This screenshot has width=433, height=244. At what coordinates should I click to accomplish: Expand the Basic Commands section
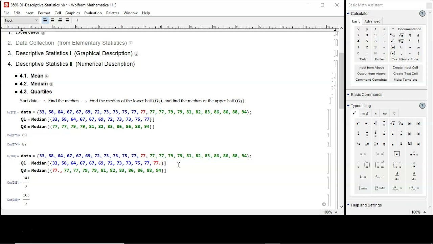[x=348, y=95]
